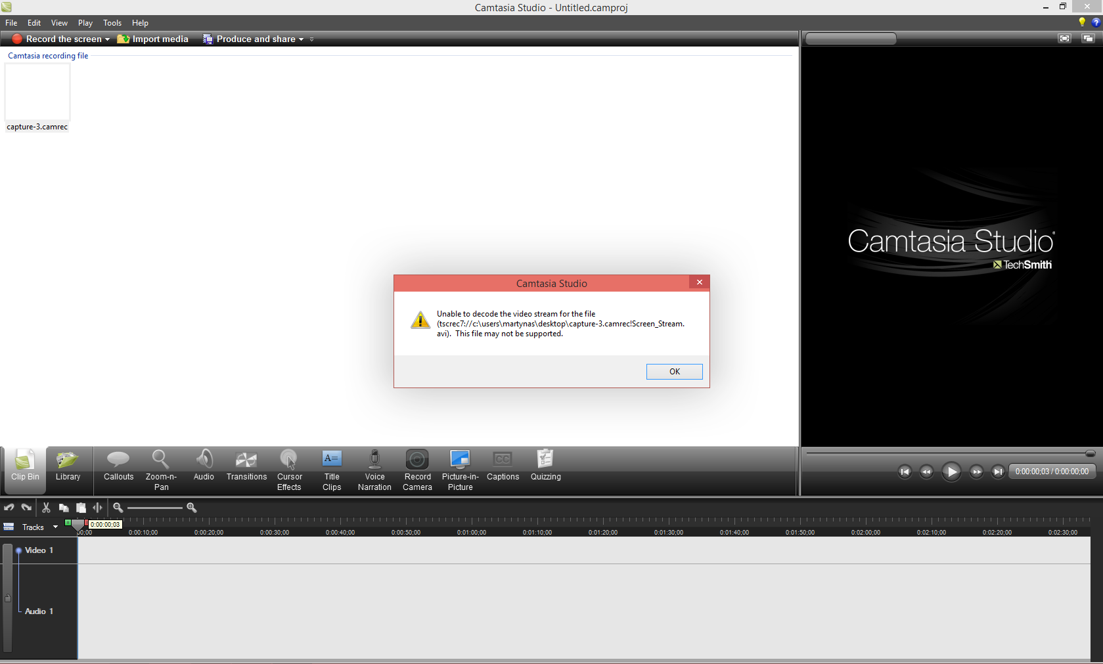Jump to previous clip in preview
The width and height of the screenshot is (1103, 664).
905,472
